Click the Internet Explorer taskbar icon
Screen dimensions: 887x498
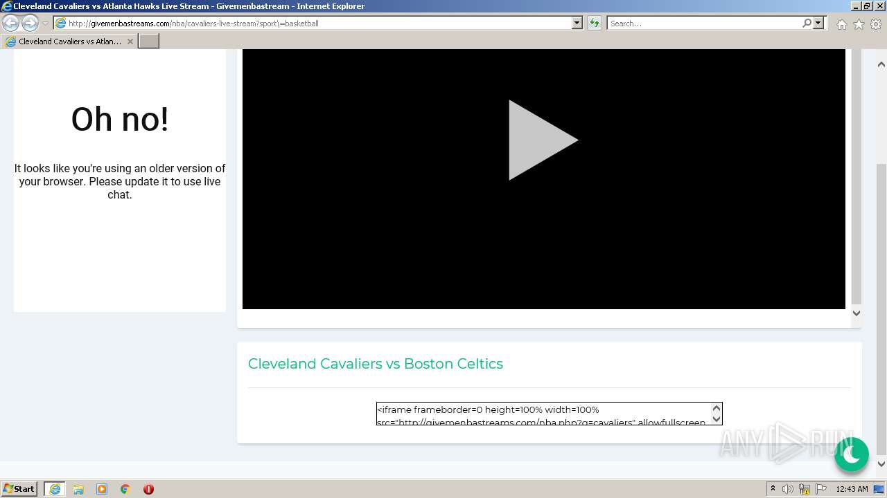(x=55, y=489)
